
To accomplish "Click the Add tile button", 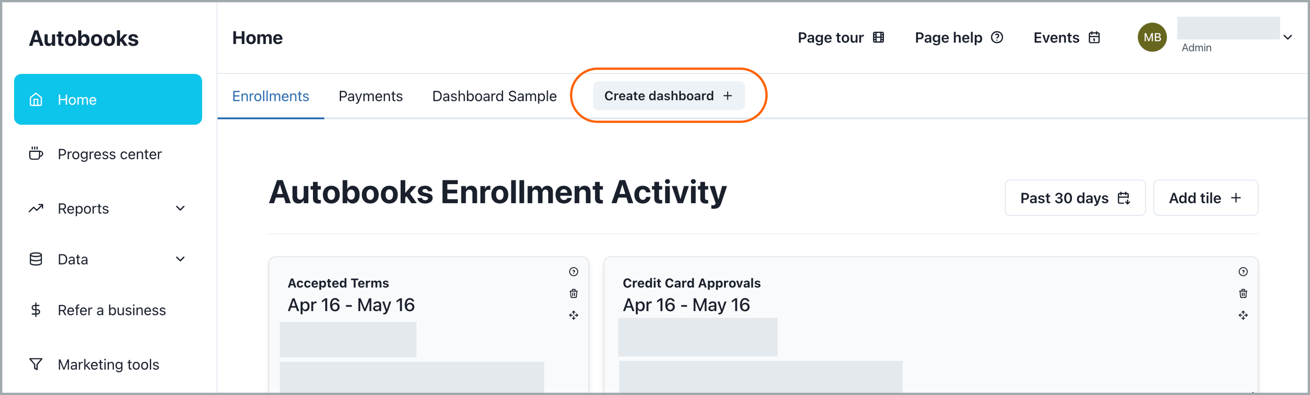I will click(1206, 197).
